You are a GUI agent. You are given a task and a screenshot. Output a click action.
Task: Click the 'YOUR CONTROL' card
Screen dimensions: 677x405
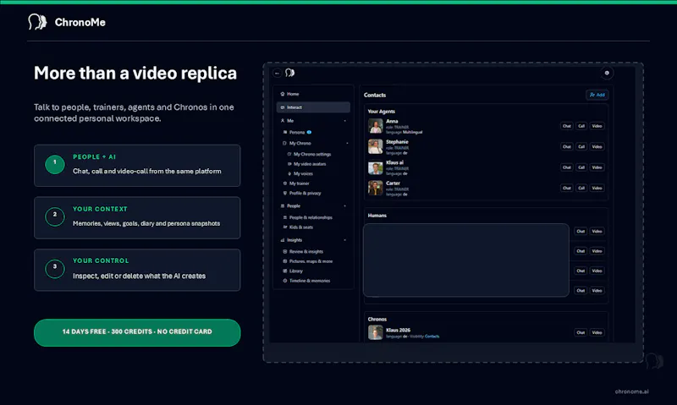pos(137,270)
